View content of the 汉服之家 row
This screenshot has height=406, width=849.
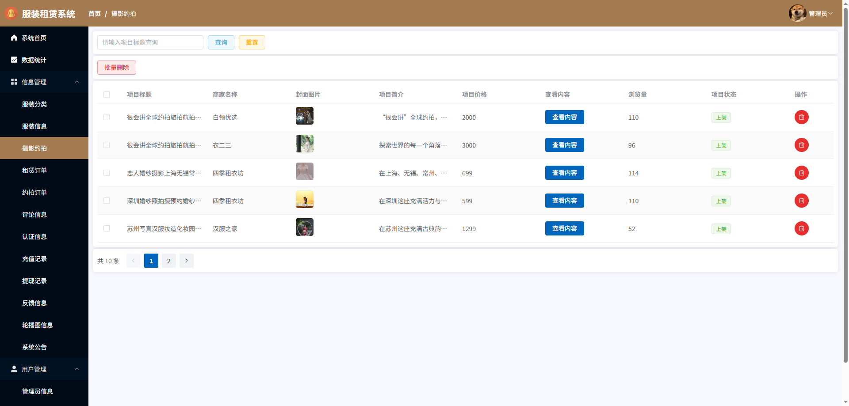tap(565, 228)
